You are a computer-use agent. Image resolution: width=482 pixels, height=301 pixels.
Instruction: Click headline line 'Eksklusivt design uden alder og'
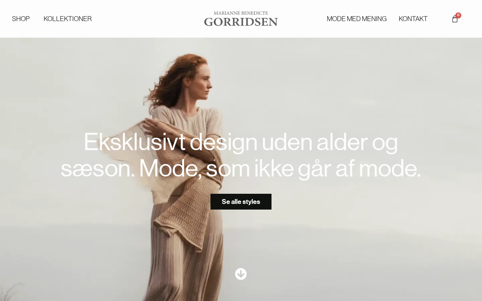pyautogui.click(x=241, y=142)
